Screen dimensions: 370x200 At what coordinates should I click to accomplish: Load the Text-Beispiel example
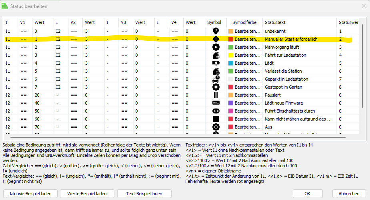[x=144, y=194]
